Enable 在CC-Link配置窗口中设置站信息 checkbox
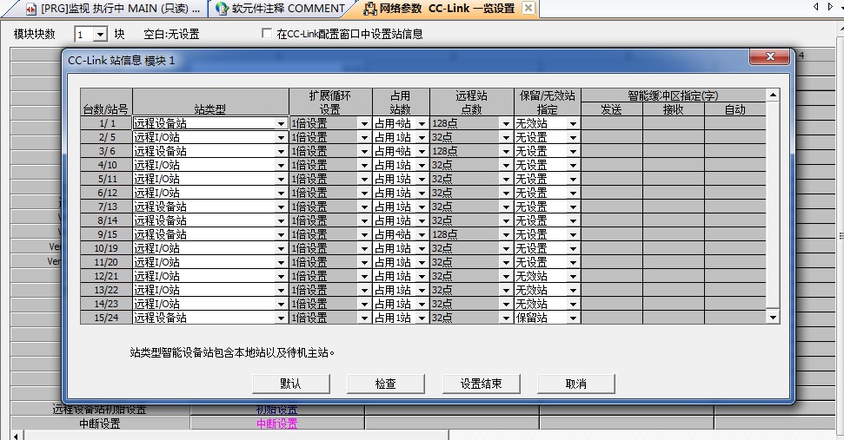The image size is (844, 440). [267, 34]
